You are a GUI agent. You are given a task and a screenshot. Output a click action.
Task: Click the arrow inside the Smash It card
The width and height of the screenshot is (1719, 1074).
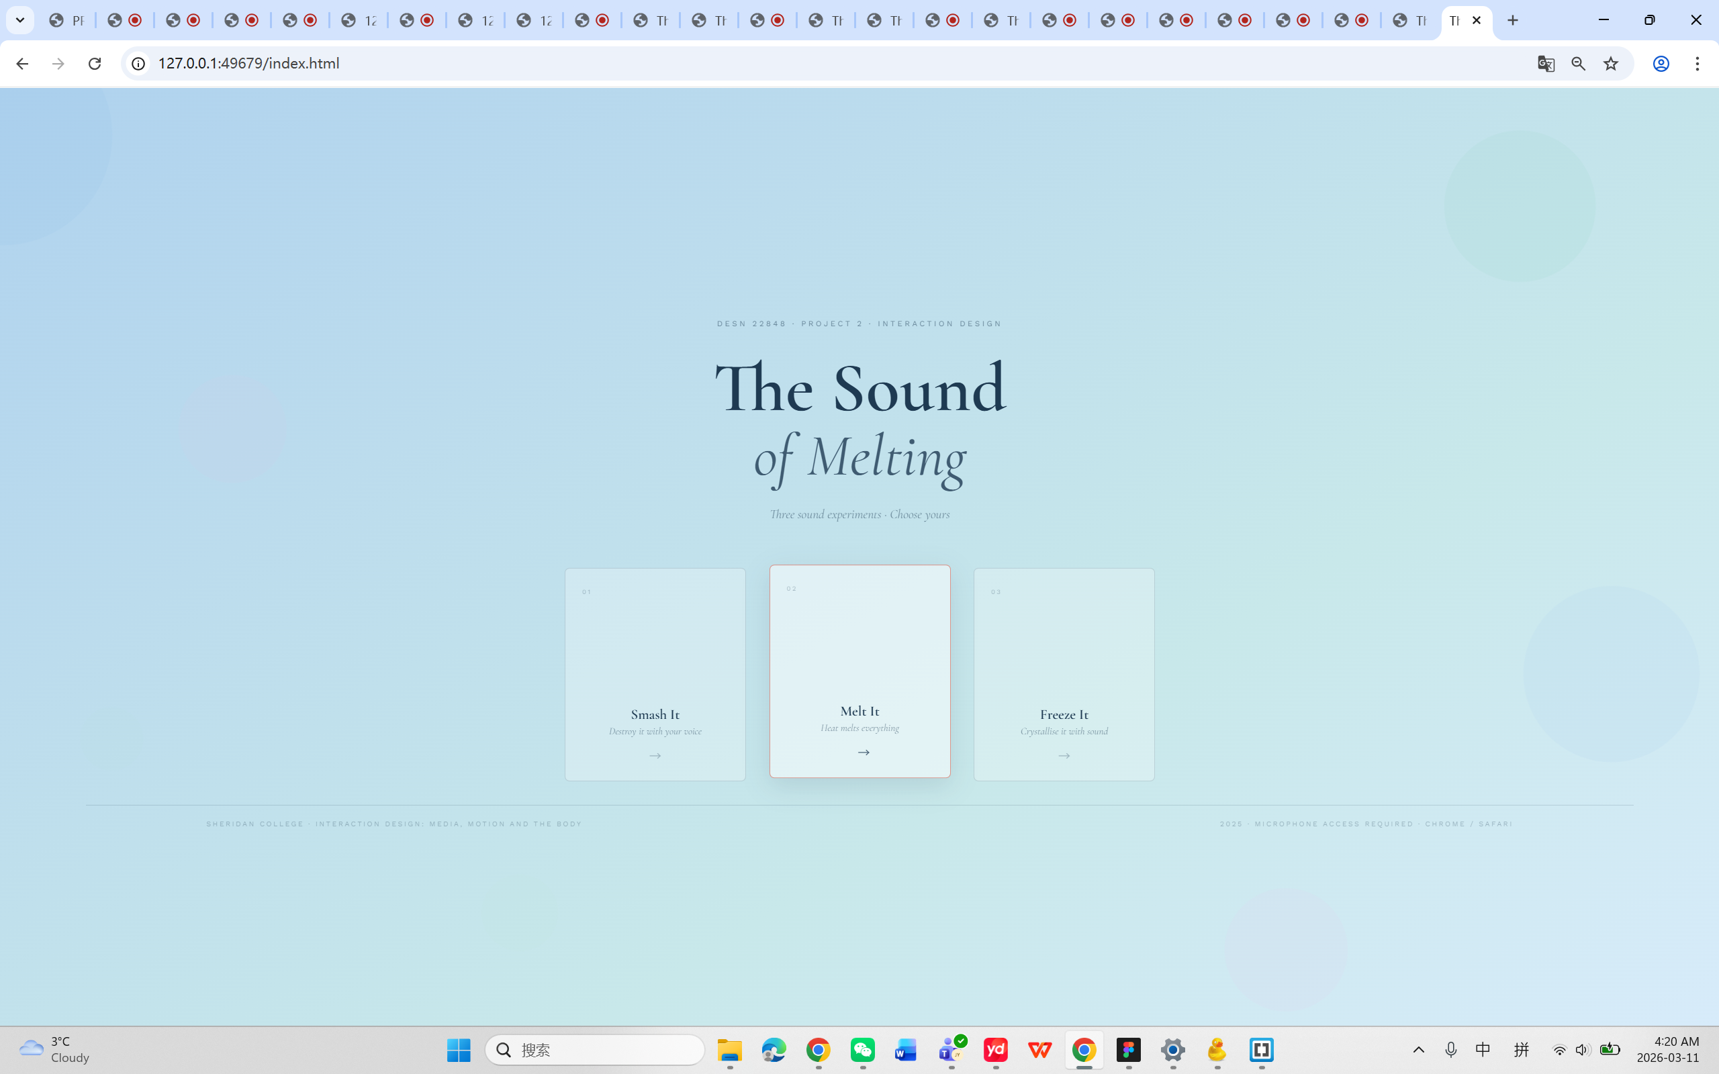pos(654,755)
